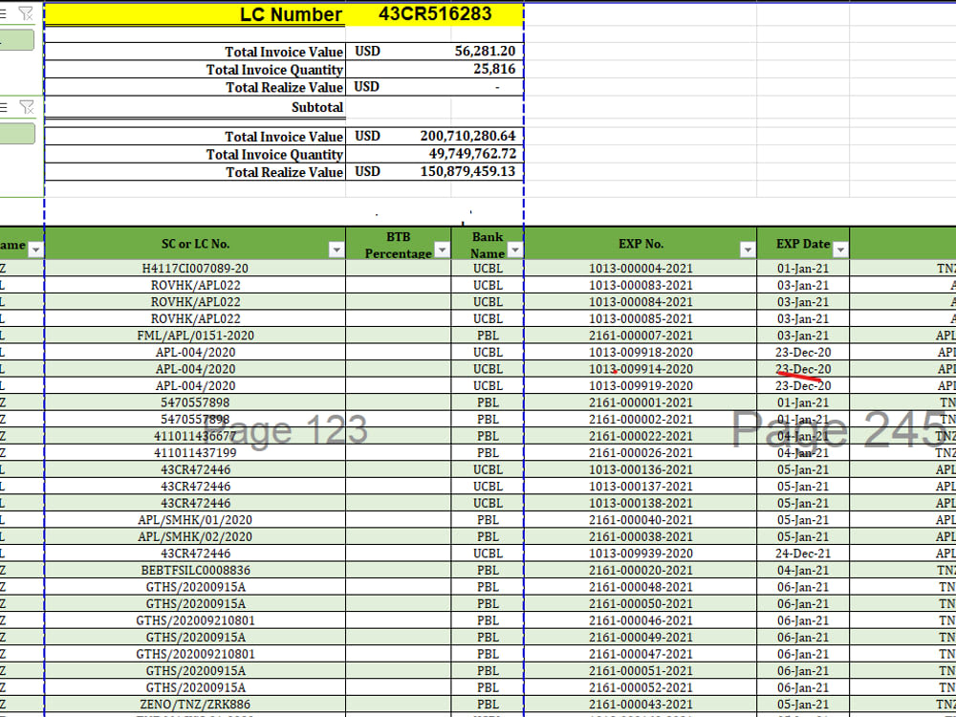Select EXP No. 1013-009939-2020
Image resolution: width=956 pixels, height=717 pixels.
point(641,553)
